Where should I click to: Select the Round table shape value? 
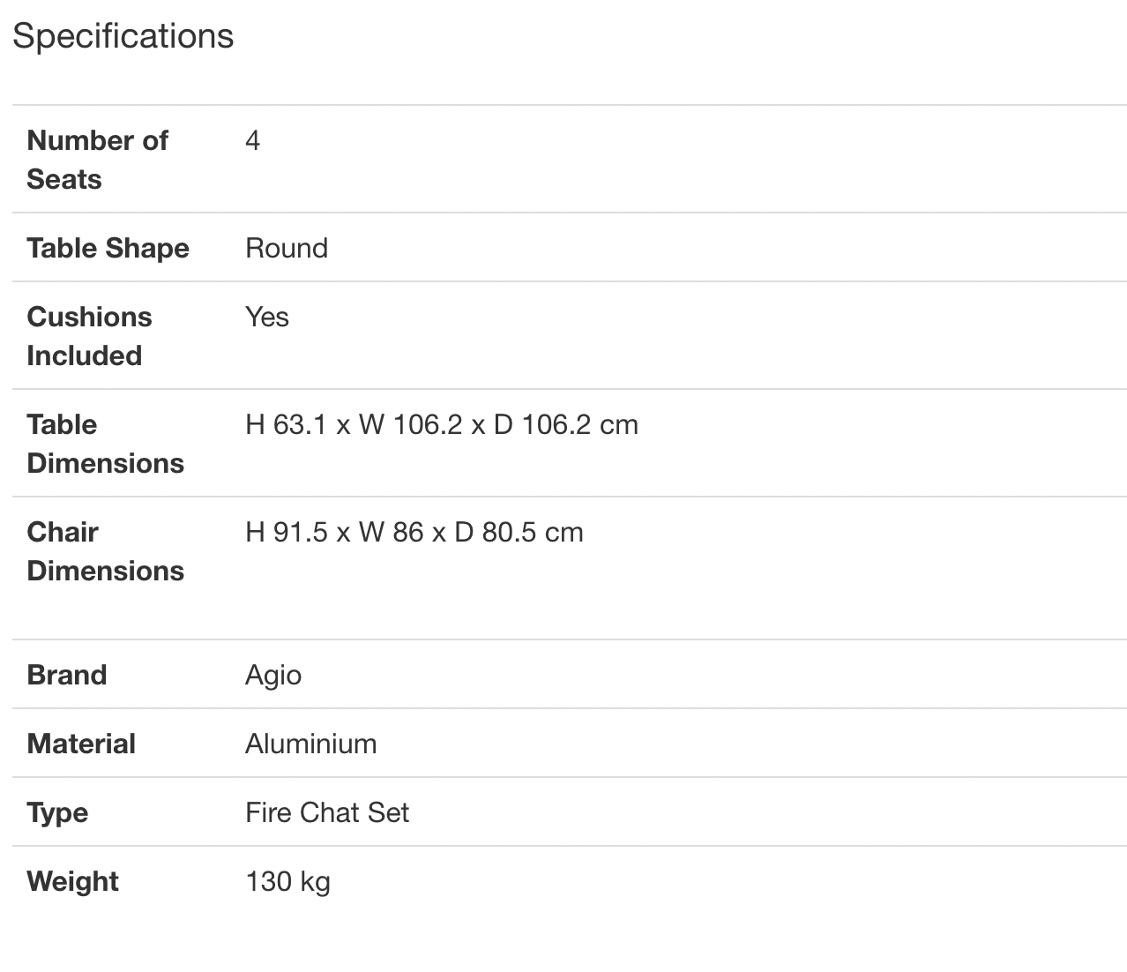[x=287, y=248]
